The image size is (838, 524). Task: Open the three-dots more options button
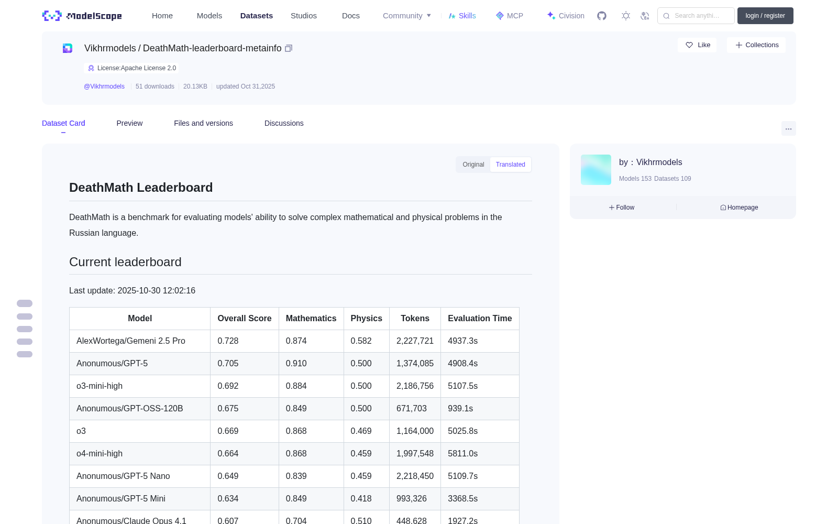[x=788, y=128]
